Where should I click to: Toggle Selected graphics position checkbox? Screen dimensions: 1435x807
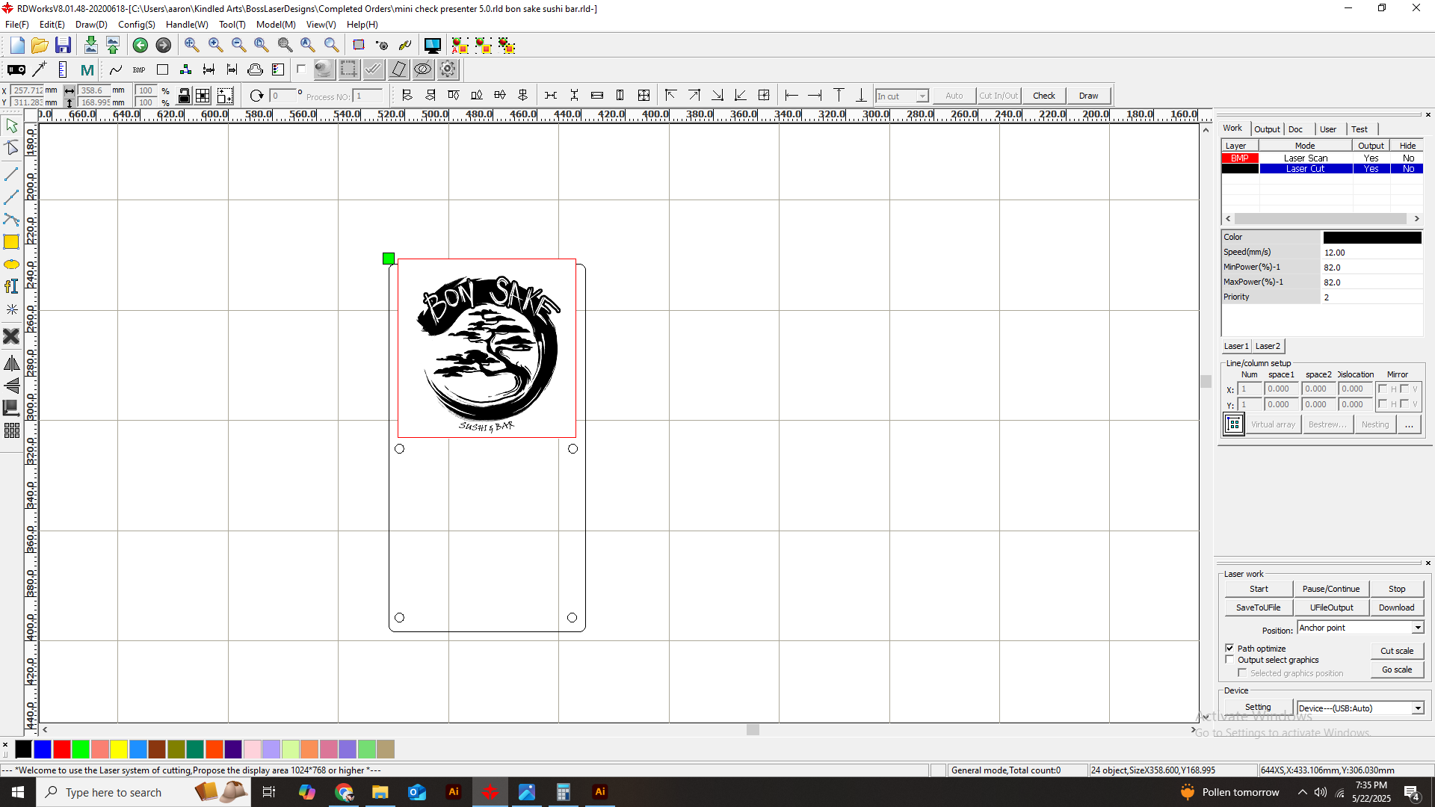click(x=1242, y=673)
